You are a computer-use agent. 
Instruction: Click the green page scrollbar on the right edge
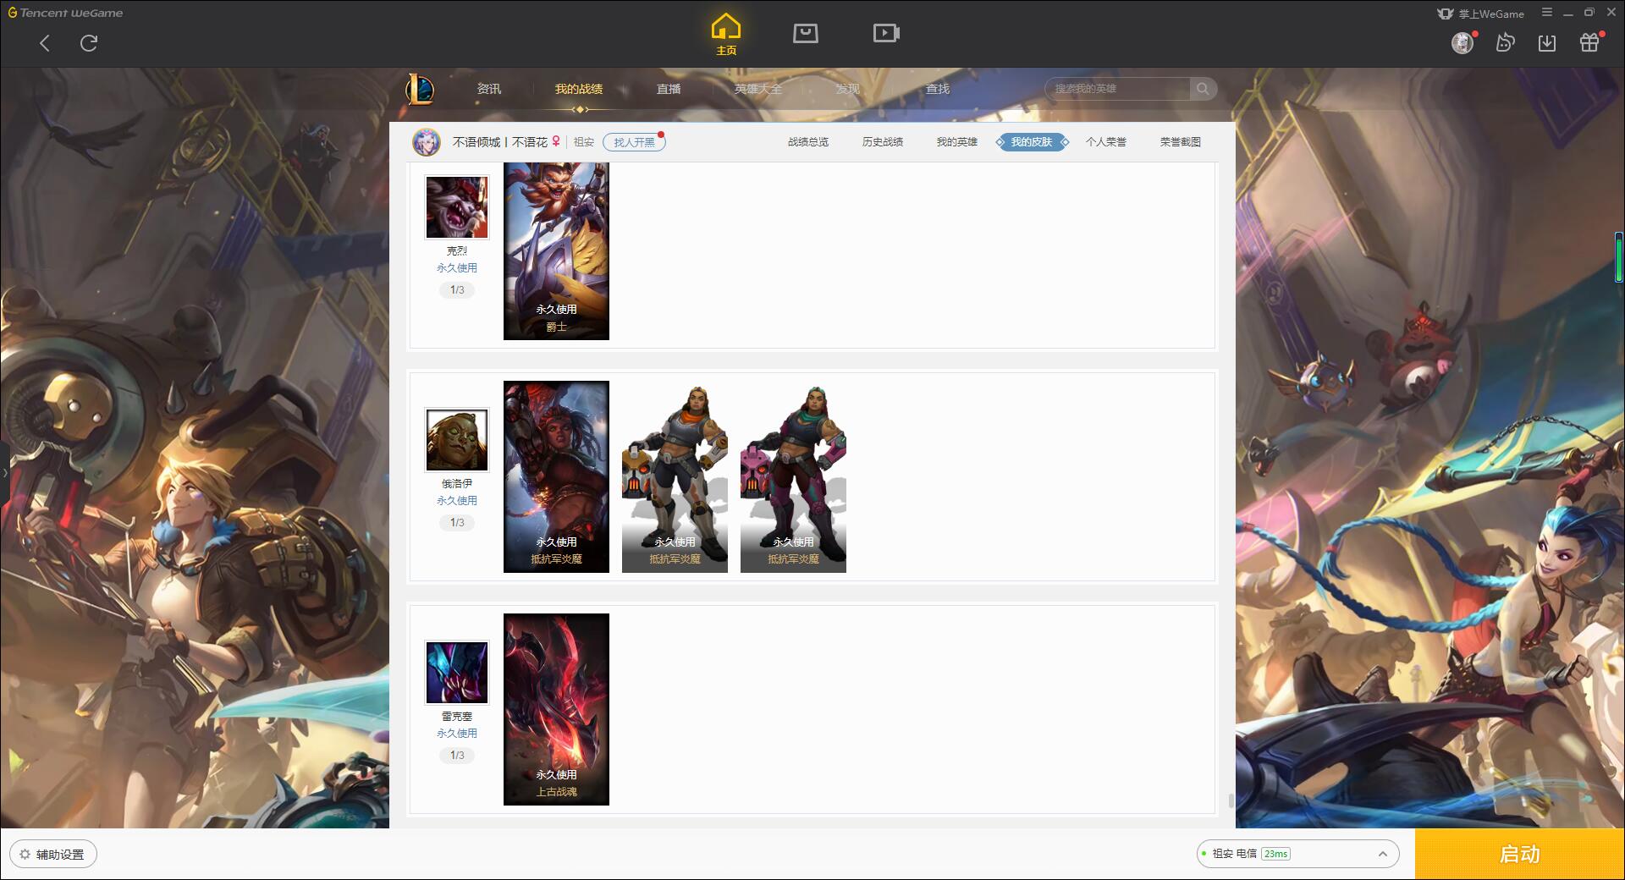pos(1619,258)
